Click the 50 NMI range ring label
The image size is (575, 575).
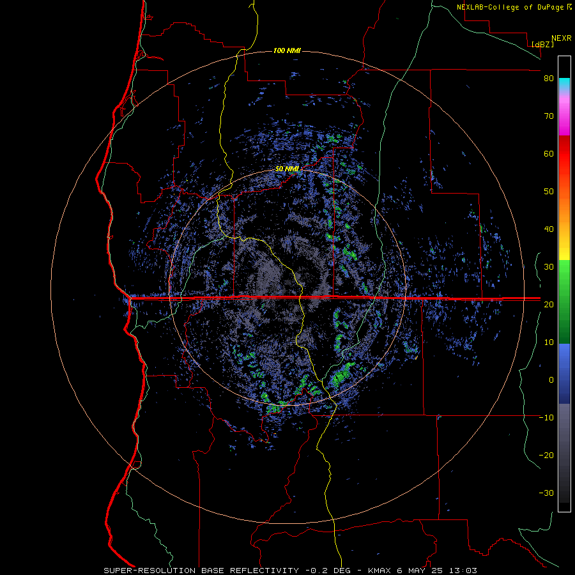tap(287, 169)
